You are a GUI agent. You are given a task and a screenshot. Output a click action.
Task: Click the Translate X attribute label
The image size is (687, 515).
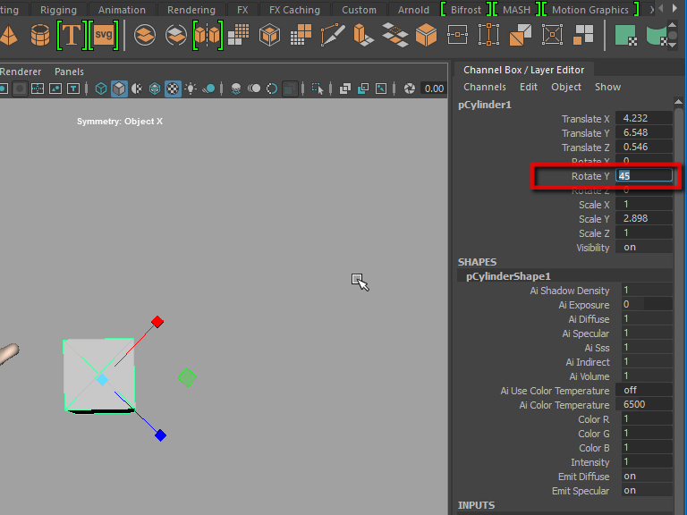click(x=585, y=119)
